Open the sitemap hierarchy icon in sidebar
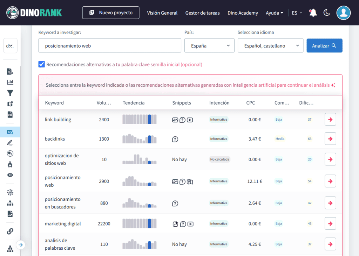Image resolution: width=359 pixels, height=256 pixels. pos(10,203)
